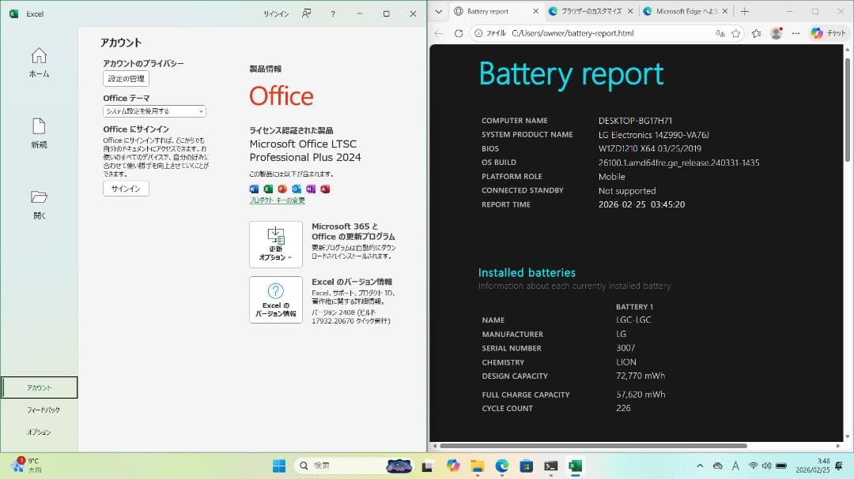The height and width of the screenshot is (479, 854).
Task: Click the 設定の管理 button
Action: click(126, 79)
